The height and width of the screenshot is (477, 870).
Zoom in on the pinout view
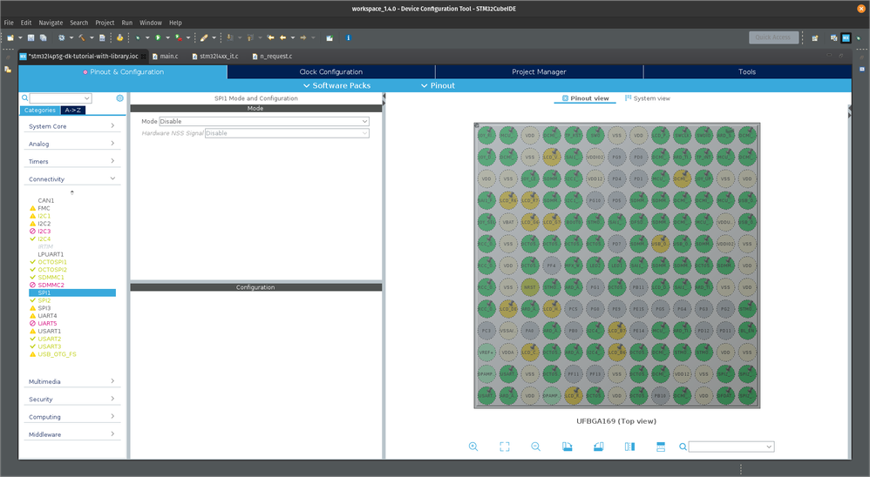(473, 447)
